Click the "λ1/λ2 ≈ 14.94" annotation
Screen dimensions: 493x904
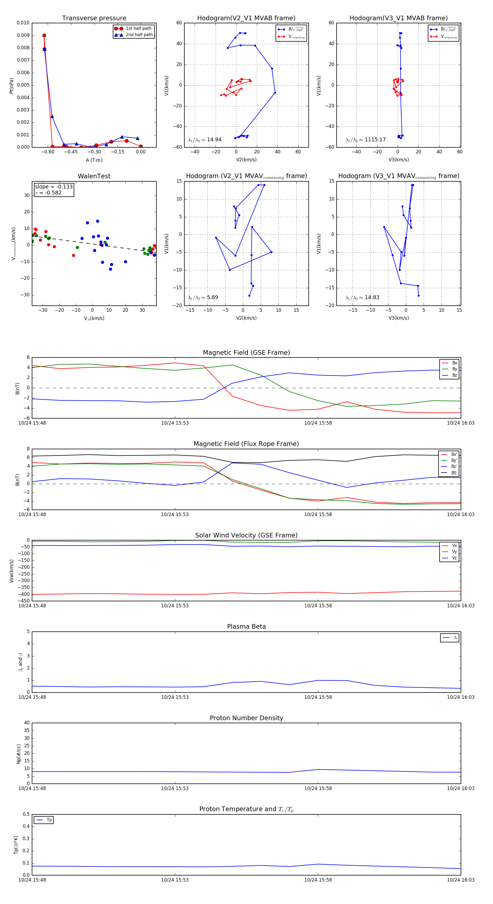[205, 140]
